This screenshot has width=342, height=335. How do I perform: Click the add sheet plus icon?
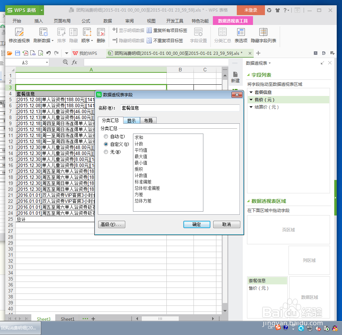[x=93, y=318]
